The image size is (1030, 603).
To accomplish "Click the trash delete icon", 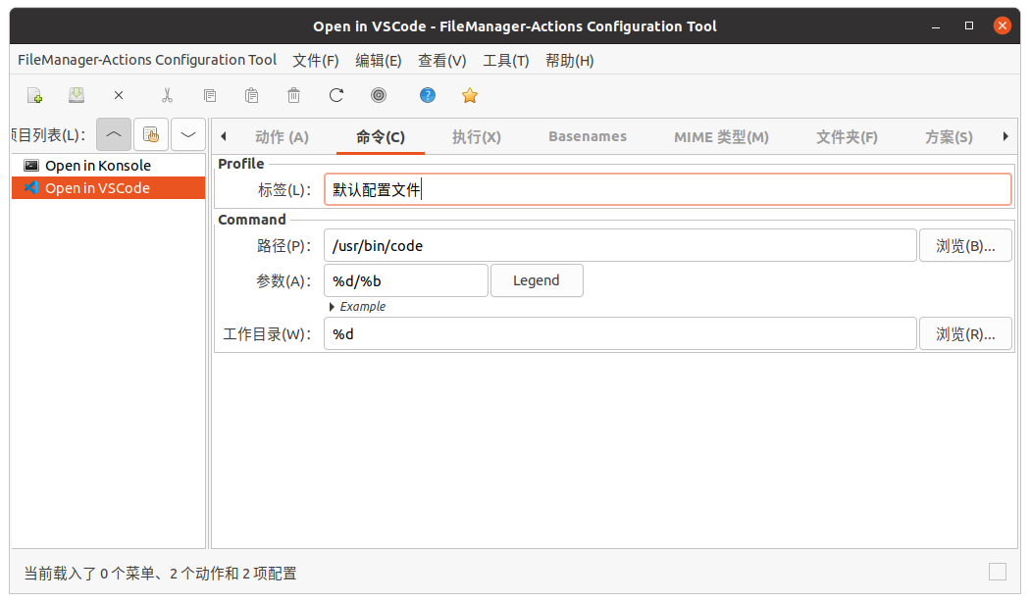I will (293, 95).
